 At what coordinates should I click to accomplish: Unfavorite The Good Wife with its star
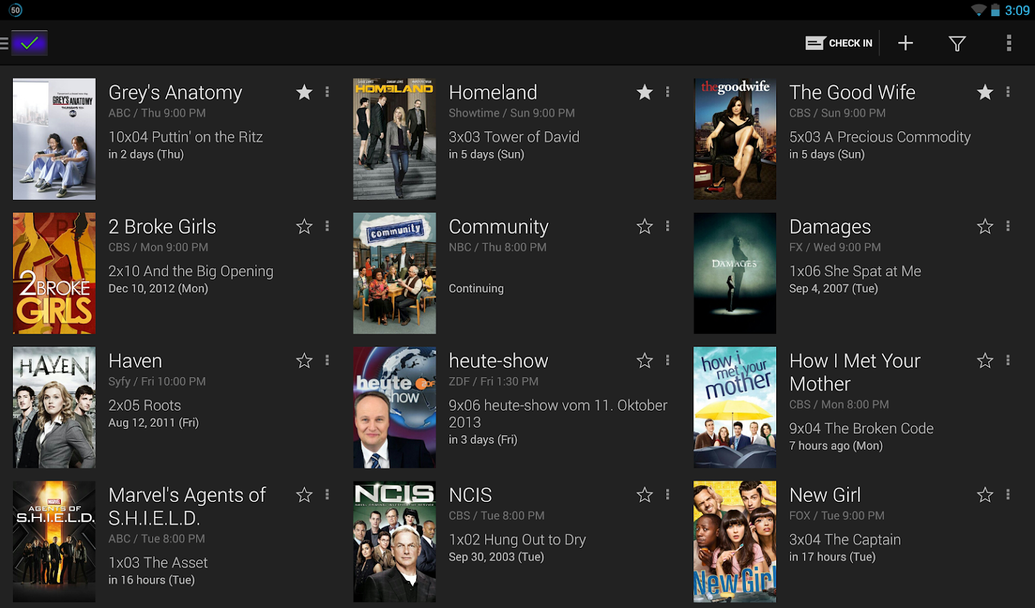click(985, 92)
